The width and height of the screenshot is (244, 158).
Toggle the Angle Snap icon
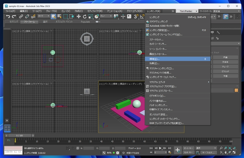point(142,16)
